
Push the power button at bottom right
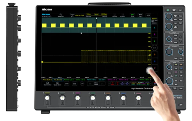(x=181, y=104)
